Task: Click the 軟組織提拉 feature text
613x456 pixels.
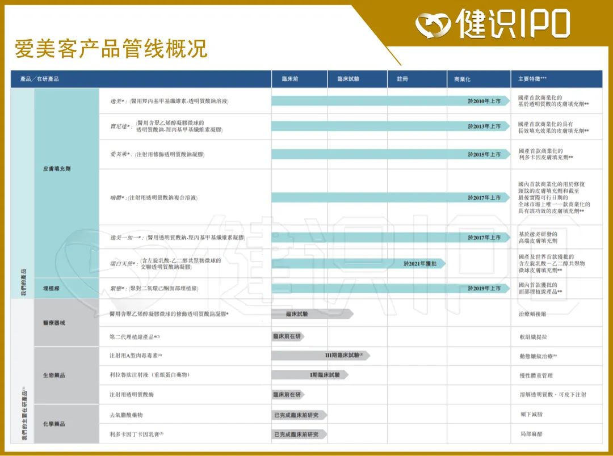Action: click(533, 337)
